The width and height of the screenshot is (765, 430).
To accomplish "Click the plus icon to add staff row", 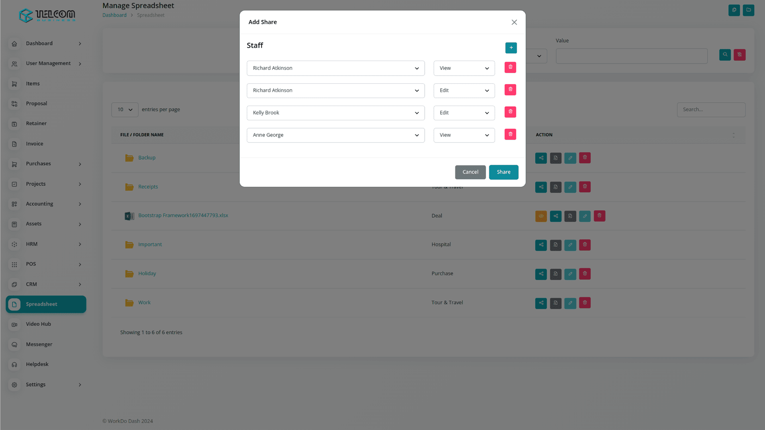I will 511,48.
